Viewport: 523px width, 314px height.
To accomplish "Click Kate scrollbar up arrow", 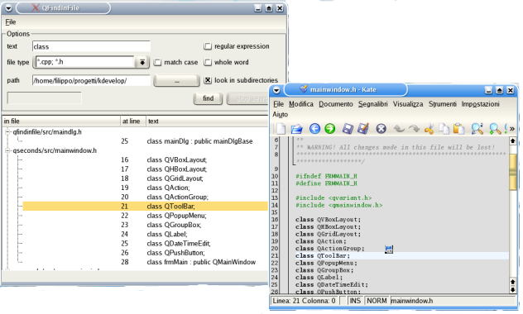I will [513, 140].
